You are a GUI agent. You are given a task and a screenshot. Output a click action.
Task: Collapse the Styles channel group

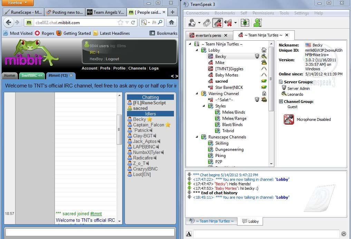point(204,106)
